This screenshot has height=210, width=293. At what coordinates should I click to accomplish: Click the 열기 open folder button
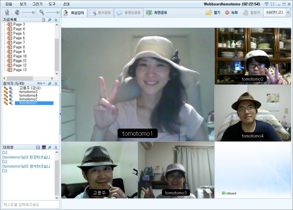(x=214, y=12)
